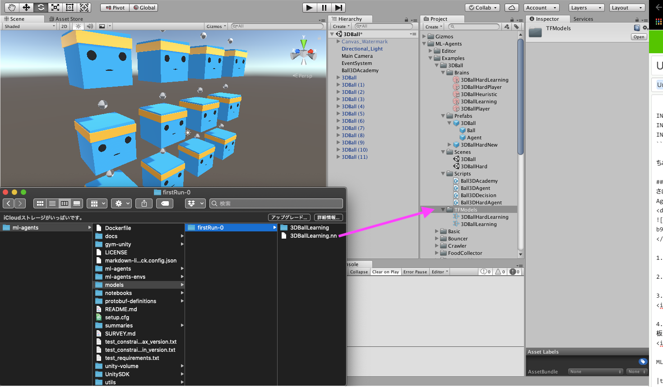This screenshot has height=387, width=663.
Task: Click the Project panel search field
Action: point(473,26)
